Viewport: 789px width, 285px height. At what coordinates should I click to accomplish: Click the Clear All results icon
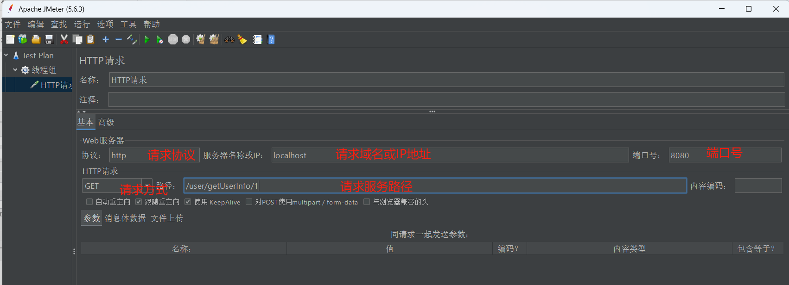tap(214, 39)
